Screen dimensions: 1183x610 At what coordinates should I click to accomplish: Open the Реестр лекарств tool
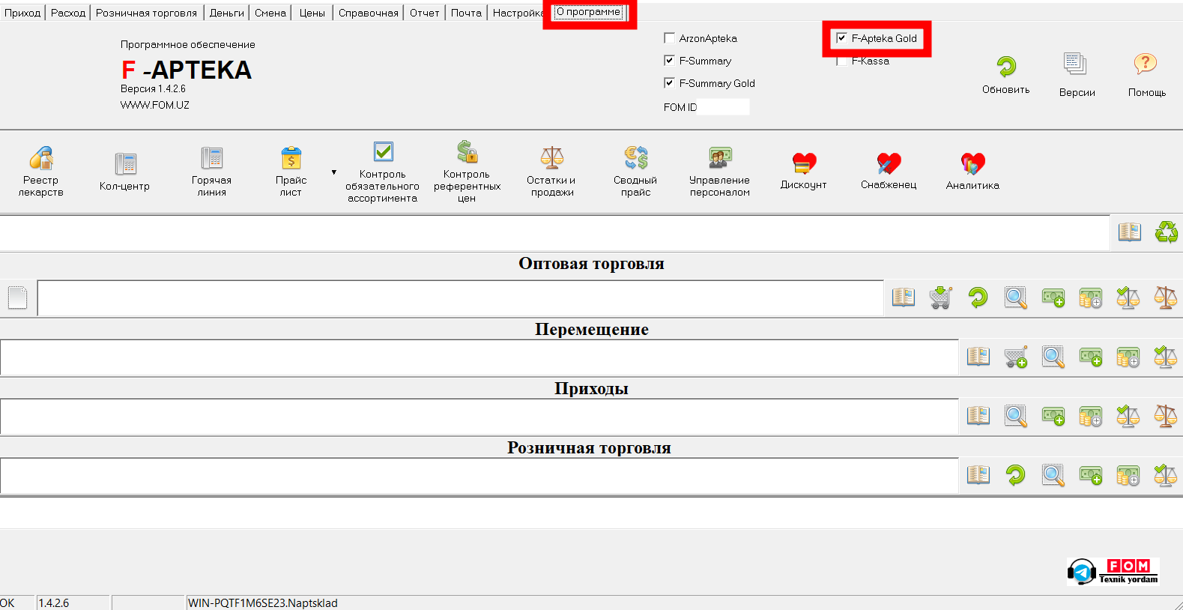tap(41, 172)
